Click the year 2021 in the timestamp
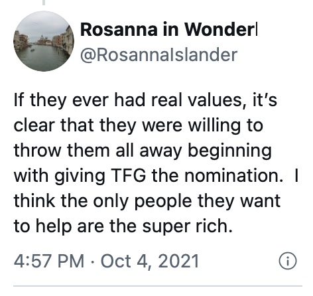The image size is (313, 296). click(x=178, y=261)
